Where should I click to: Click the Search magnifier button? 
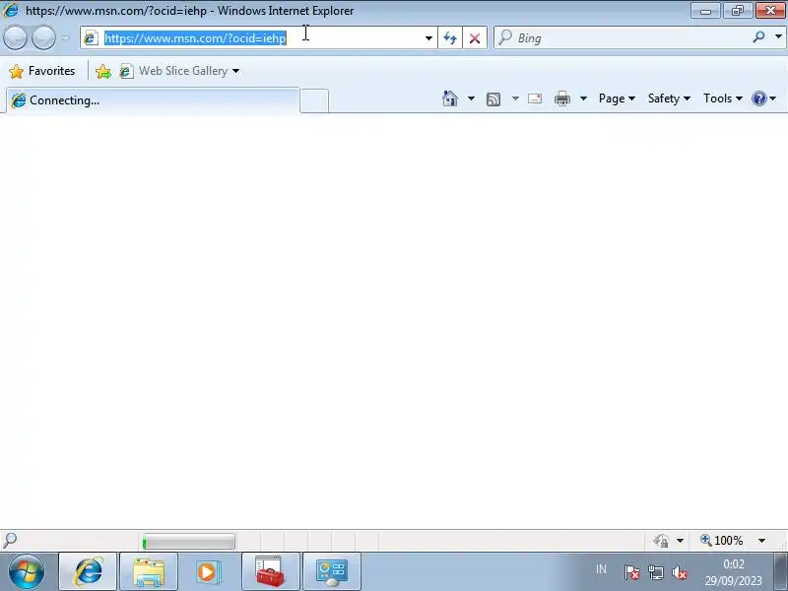[758, 36]
